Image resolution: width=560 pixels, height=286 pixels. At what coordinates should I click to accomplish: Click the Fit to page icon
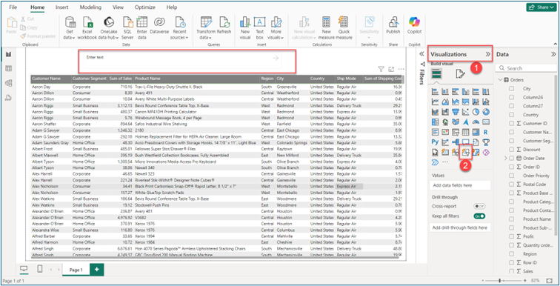tap(550, 281)
